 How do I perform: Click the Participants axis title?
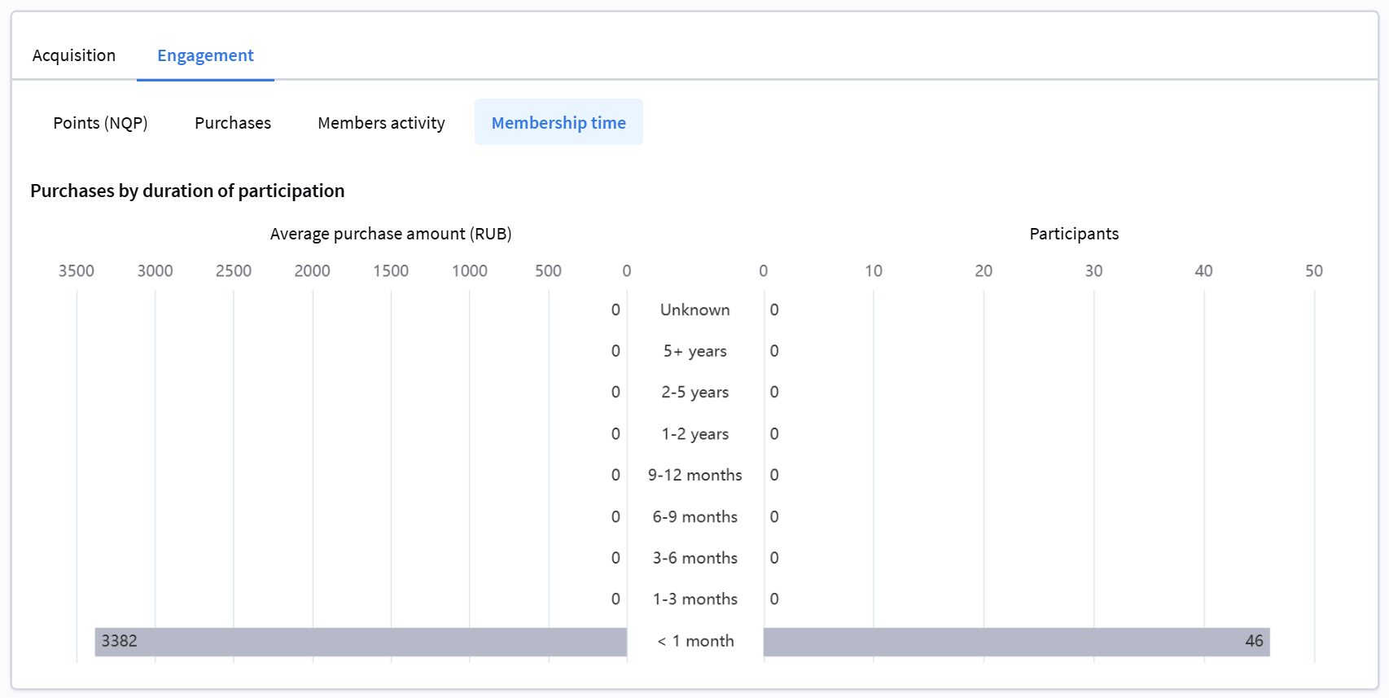(x=1074, y=234)
